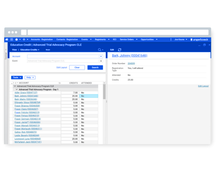Expand the Account field dropdown arrow
The image size is (216, 182).
[x=101, y=57]
